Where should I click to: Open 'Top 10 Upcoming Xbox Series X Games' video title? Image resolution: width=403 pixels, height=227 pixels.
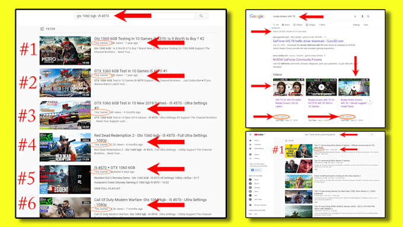tap(332, 161)
